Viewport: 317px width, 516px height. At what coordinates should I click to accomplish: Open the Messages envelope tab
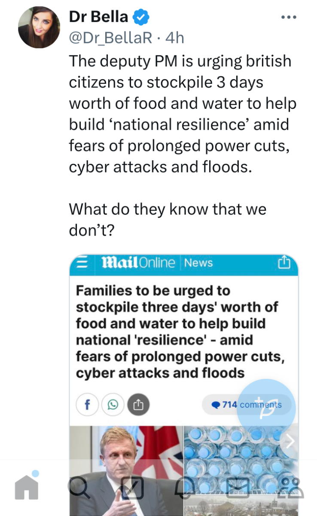(x=238, y=487)
